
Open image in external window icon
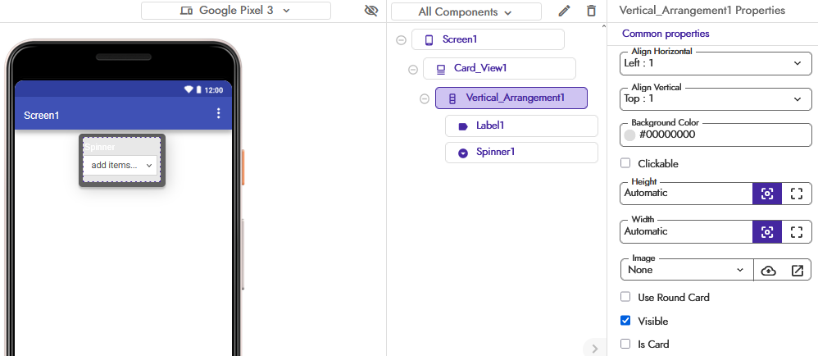(797, 270)
